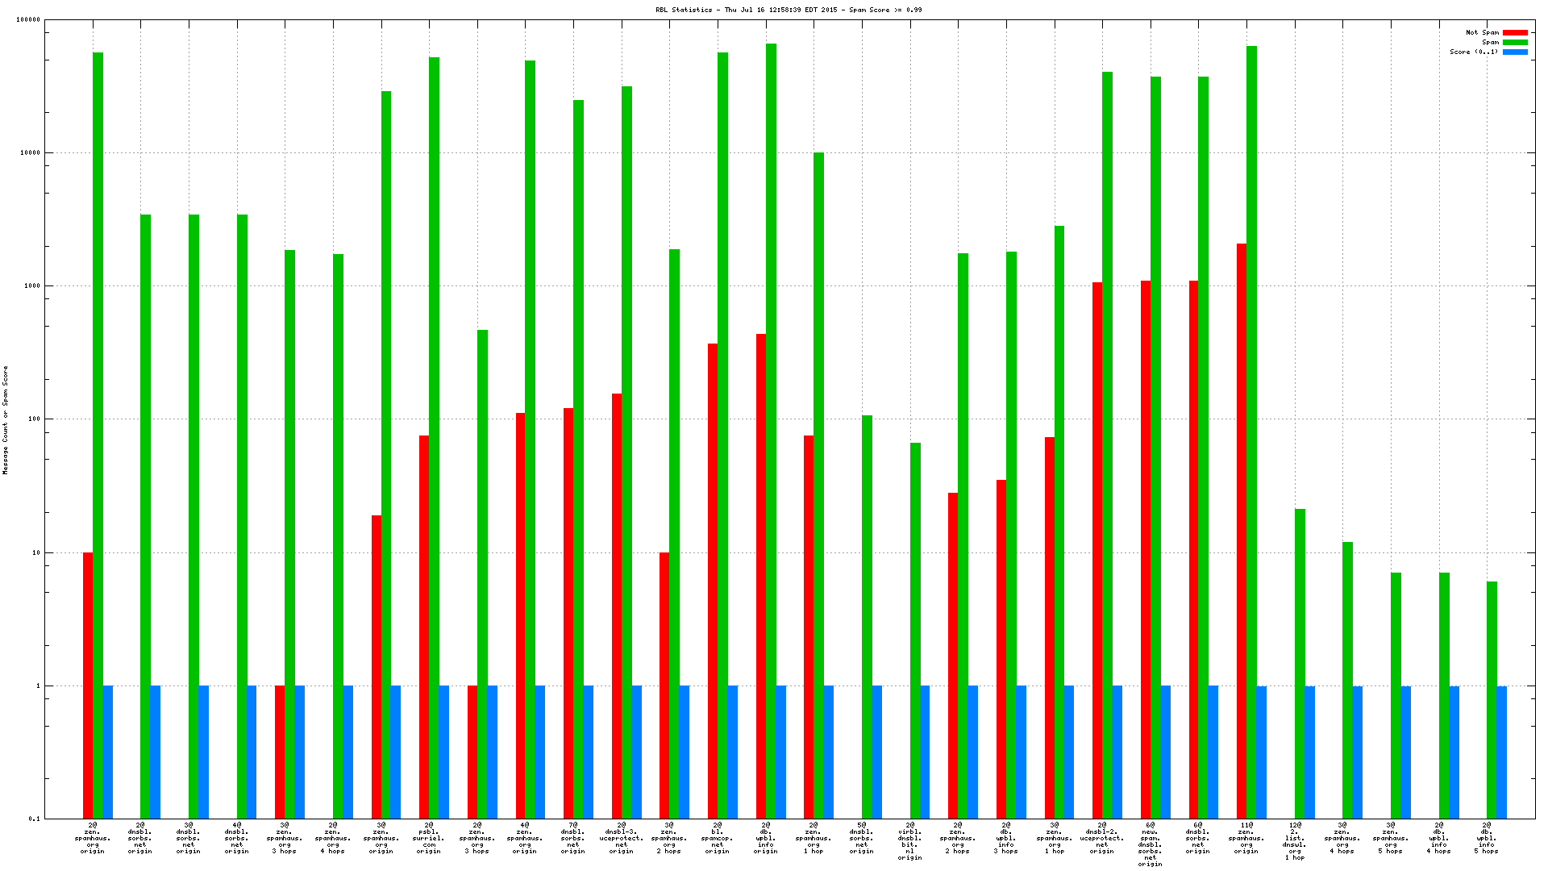Select the psbl.surriel.com origin axis label
The height and width of the screenshot is (871, 1548).
click(x=429, y=838)
